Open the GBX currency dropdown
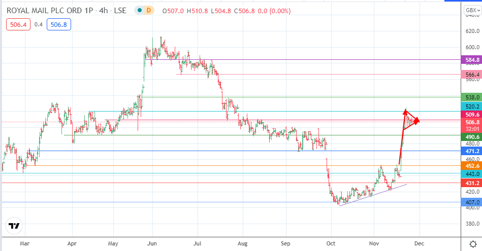This screenshot has width=482, height=251. 472,11
